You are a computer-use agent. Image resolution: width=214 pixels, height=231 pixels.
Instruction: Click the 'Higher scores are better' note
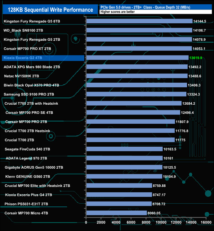click(x=118, y=12)
